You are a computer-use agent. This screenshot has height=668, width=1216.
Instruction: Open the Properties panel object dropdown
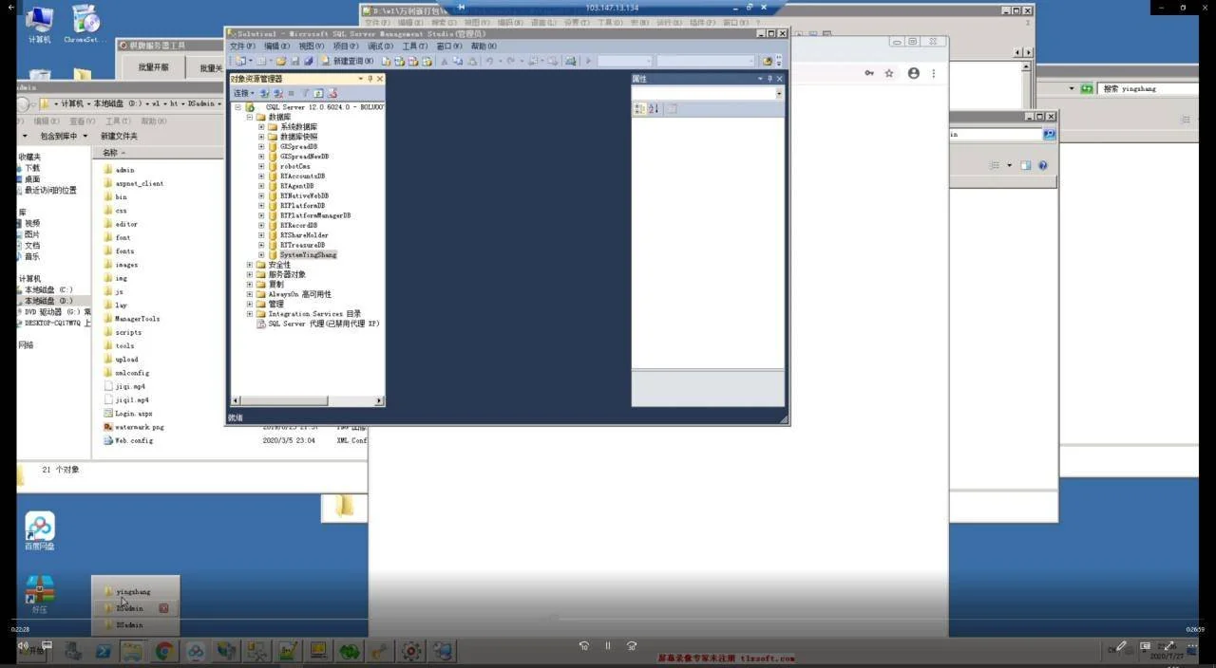coord(779,94)
